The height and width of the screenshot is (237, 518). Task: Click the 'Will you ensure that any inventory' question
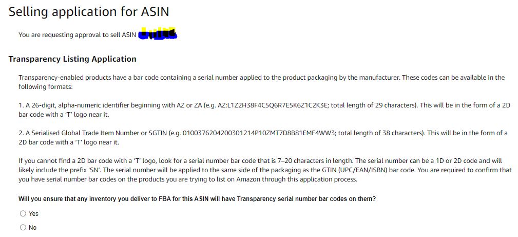click(x=197, y=199)
